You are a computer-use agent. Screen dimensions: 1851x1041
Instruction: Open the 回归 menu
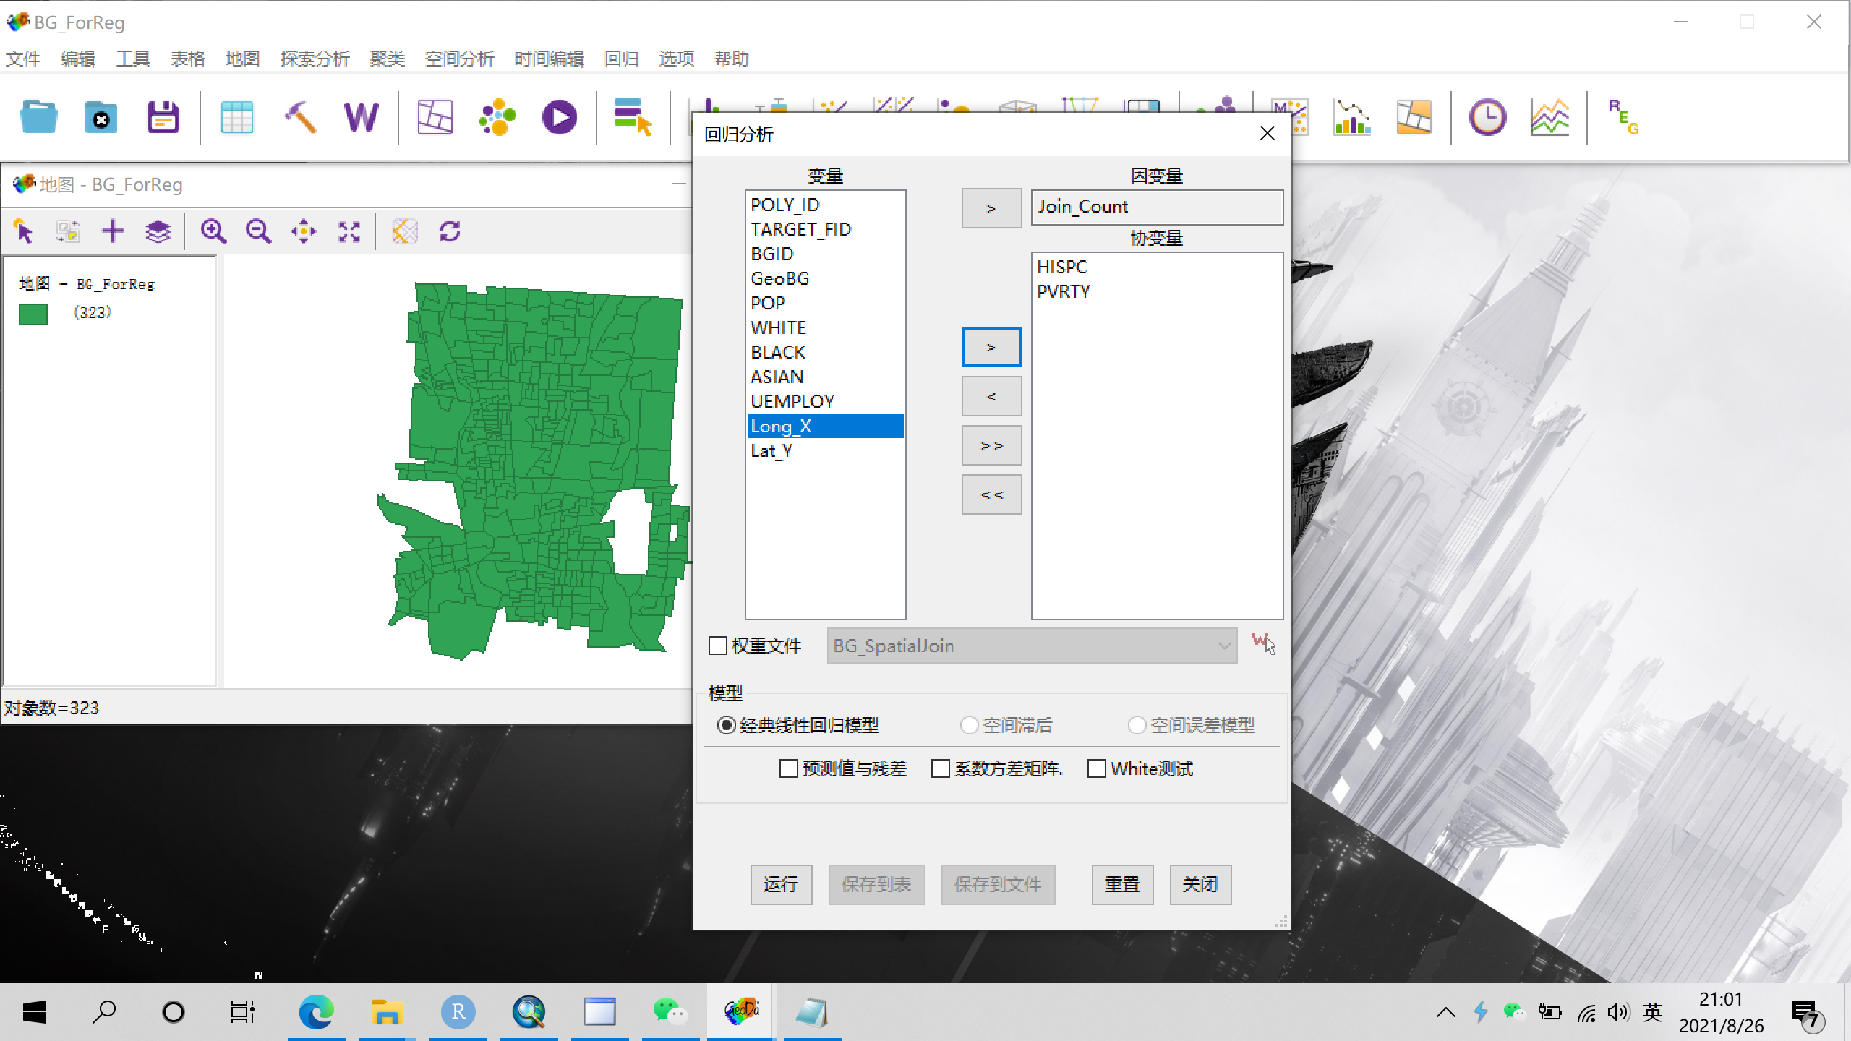(x=621, y=59)
